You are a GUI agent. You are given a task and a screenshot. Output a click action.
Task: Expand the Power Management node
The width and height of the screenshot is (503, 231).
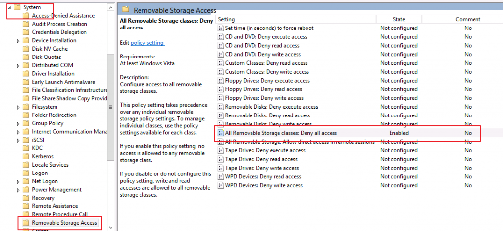pos(18,190)
